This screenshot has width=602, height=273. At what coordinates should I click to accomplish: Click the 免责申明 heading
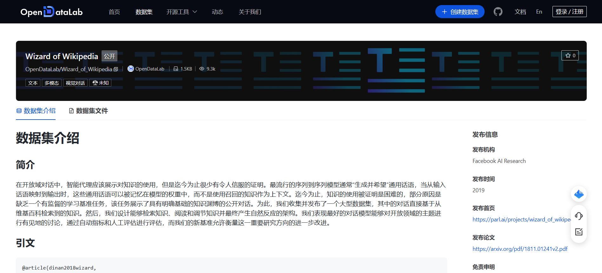(x=484, y=267)
